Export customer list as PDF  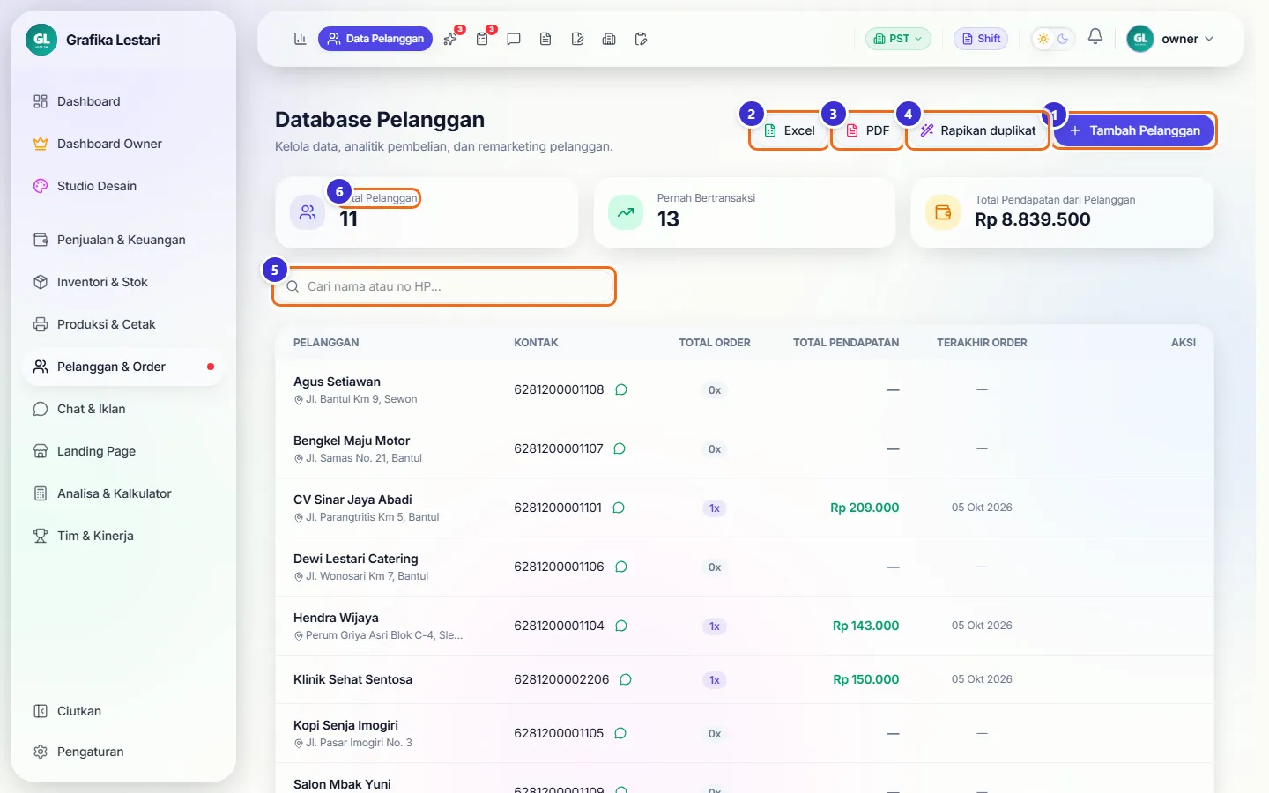pyautogui.click(x=867, y=130)
